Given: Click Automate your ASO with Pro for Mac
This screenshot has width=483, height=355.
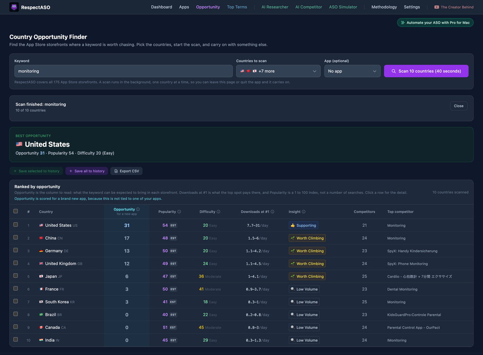Looking at the screenshot, I should [435, 23].
